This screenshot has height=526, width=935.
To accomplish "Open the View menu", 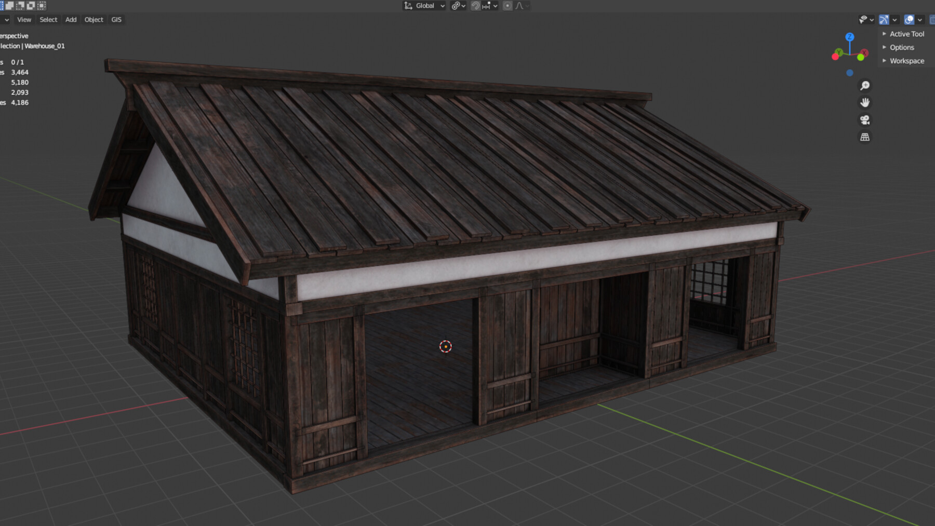I will click(24, 19).
